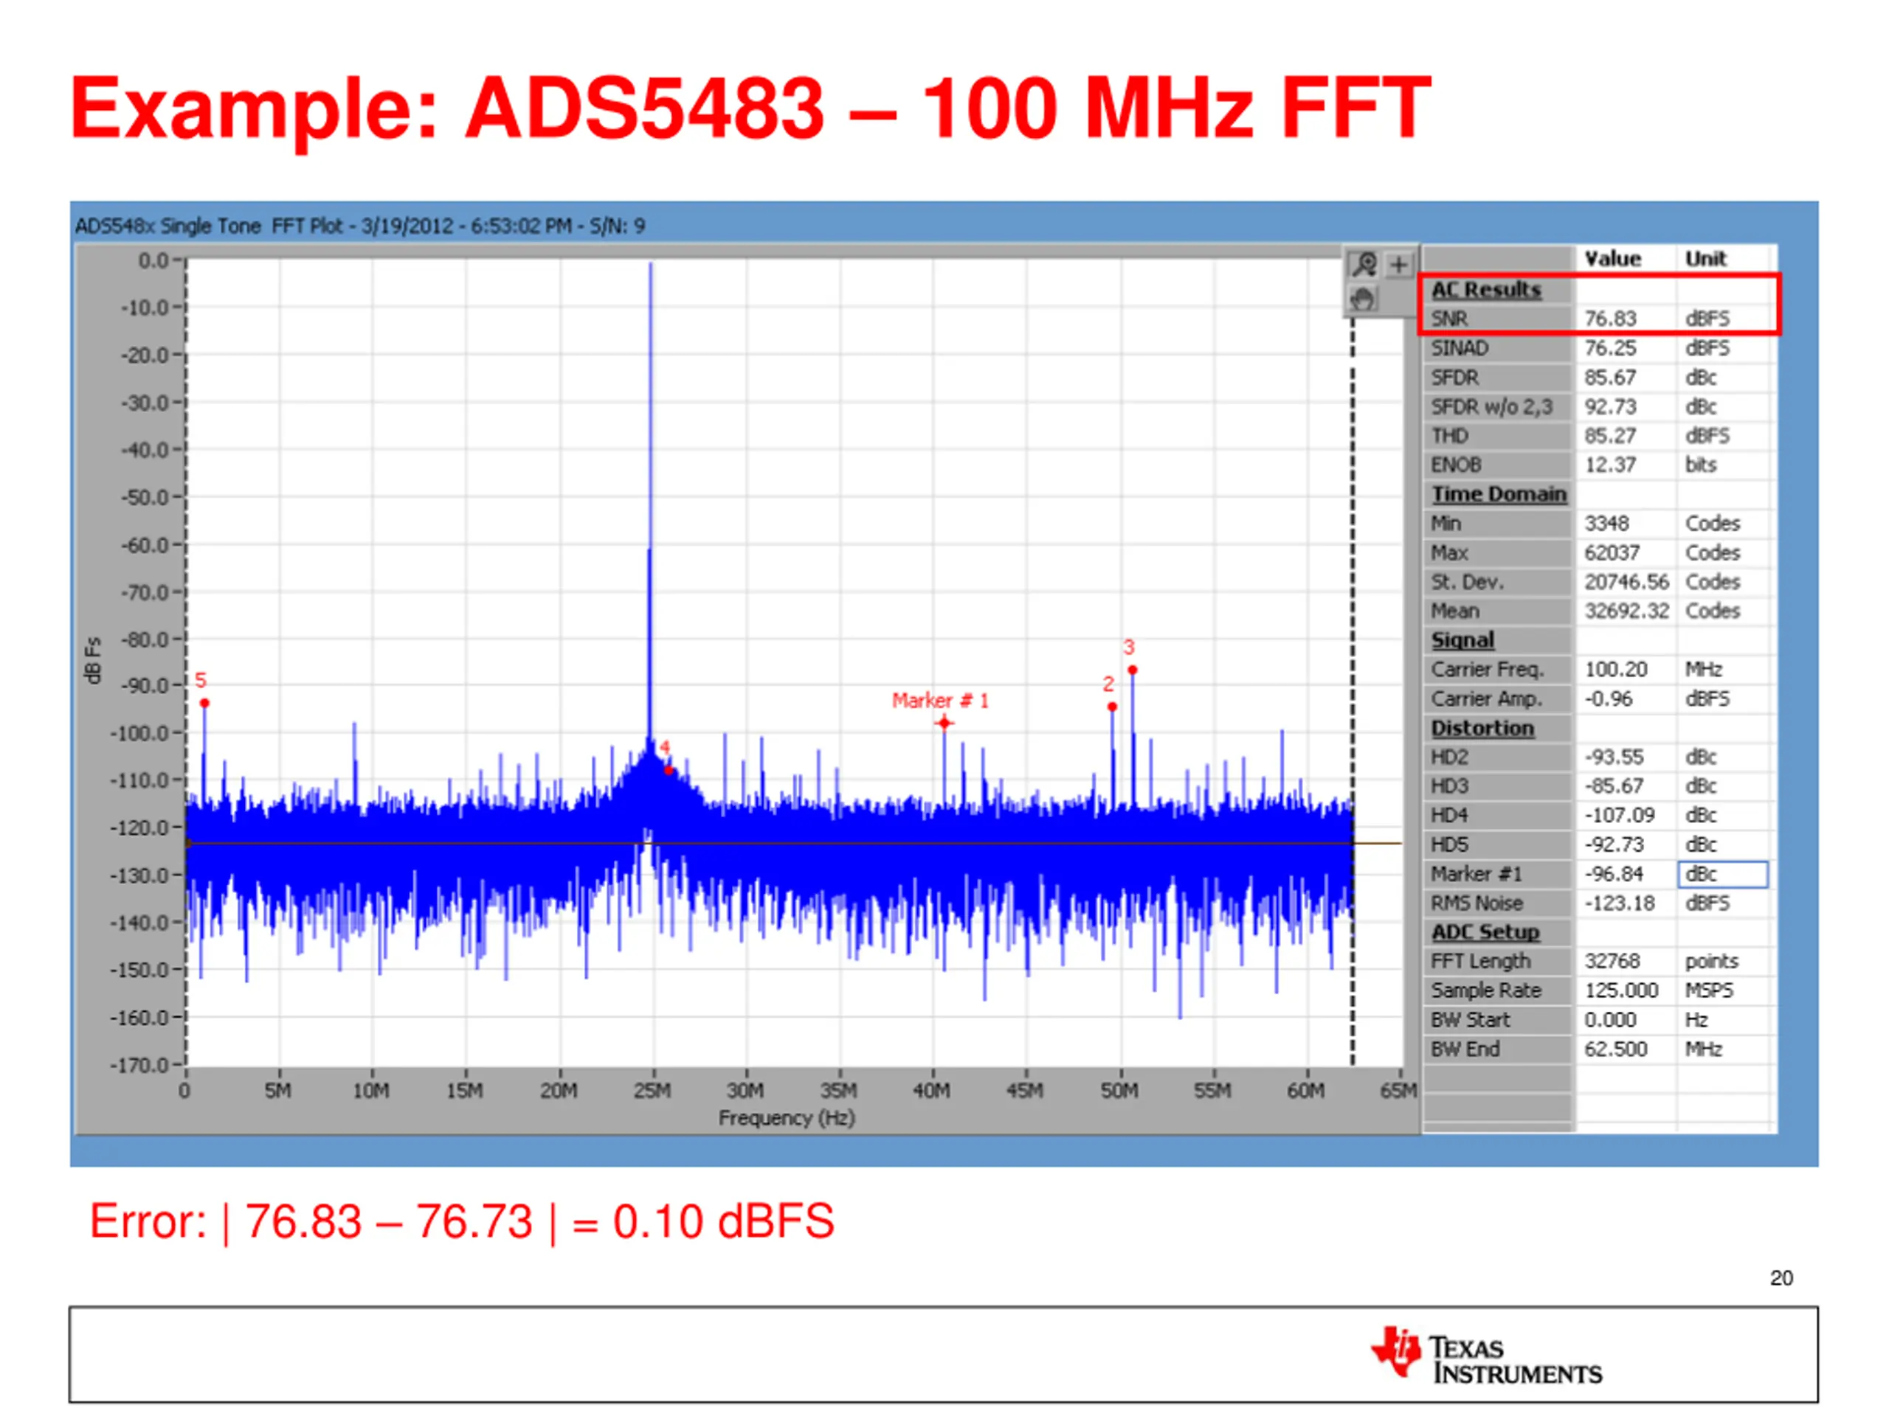Click the SFDR value 85.67
1889x1416 pixels.
[x=1610, y=378]
